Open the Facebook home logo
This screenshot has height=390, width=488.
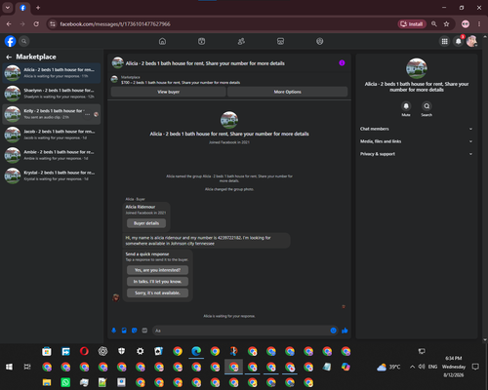10,41
